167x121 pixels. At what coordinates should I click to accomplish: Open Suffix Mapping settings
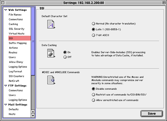click(x=17, y=43)
